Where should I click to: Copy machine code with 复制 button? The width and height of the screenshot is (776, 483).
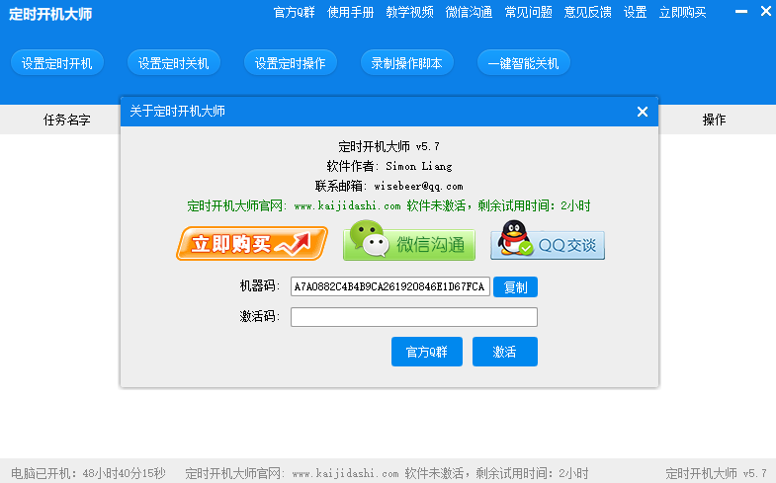pyautogui.click(x=515, y=287)
